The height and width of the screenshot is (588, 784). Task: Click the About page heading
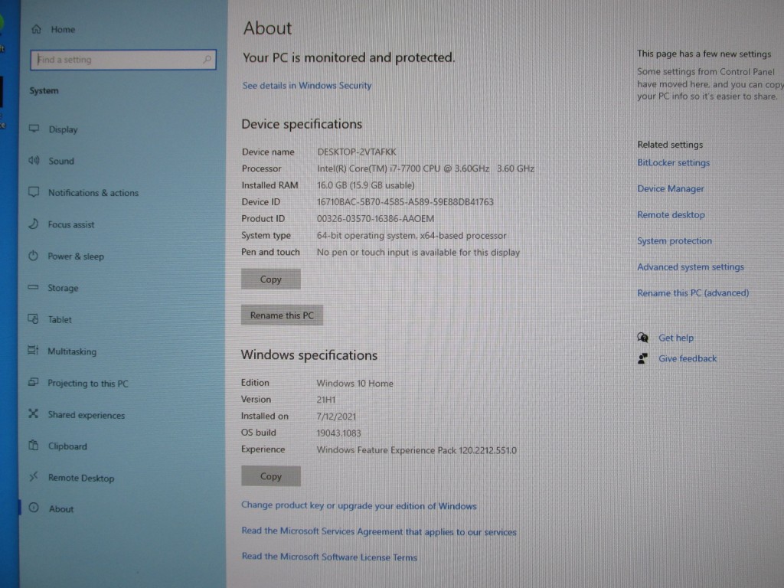tap(267, 28)
